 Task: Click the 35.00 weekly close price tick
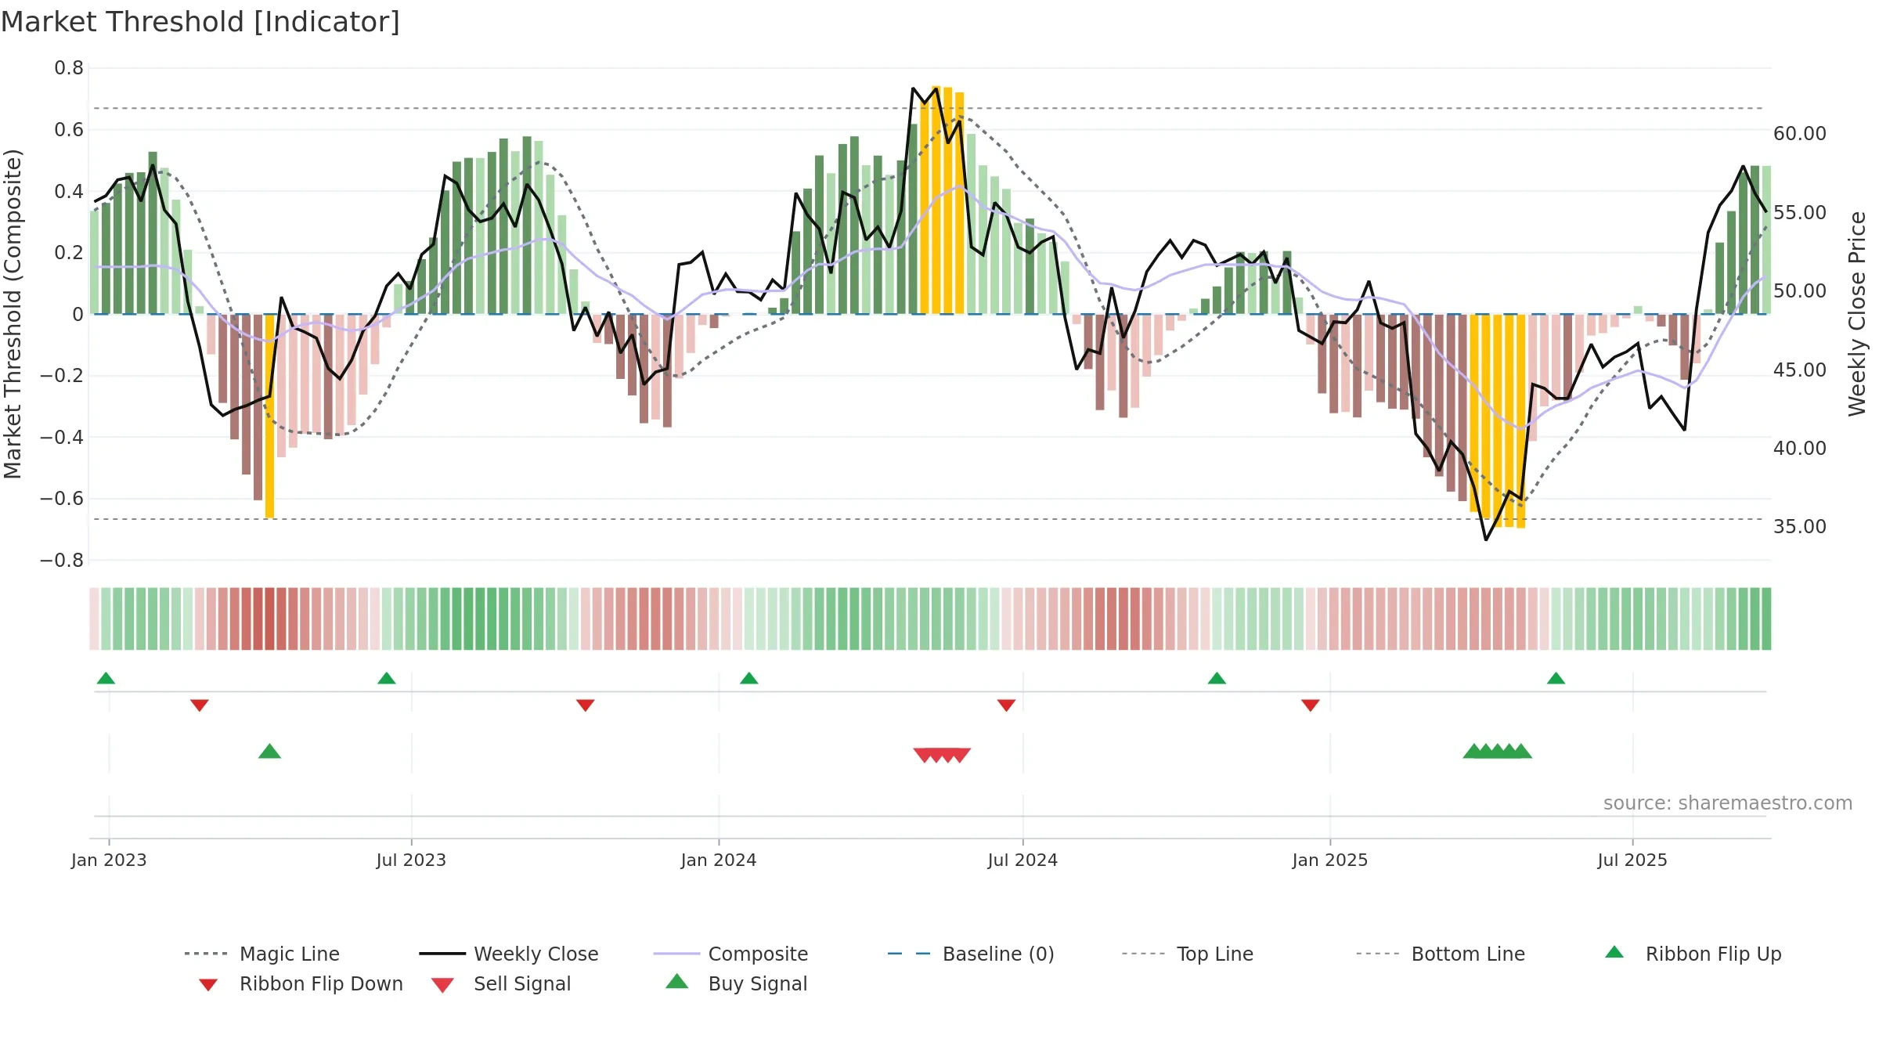pyautogui.click(x=1800, y=527)
